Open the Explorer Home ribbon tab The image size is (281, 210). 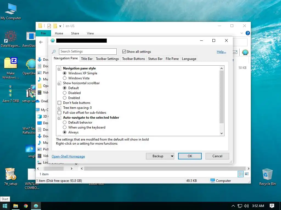[x=59, y=33]
